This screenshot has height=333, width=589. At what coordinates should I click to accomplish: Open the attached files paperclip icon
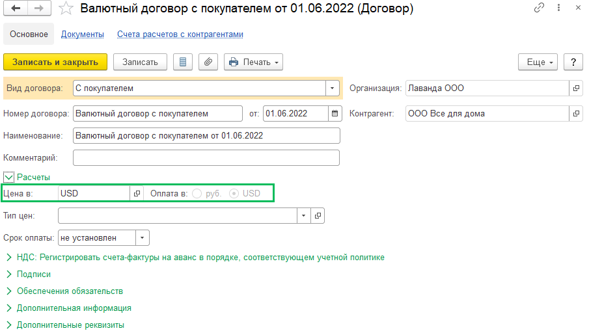click(208, 62)
